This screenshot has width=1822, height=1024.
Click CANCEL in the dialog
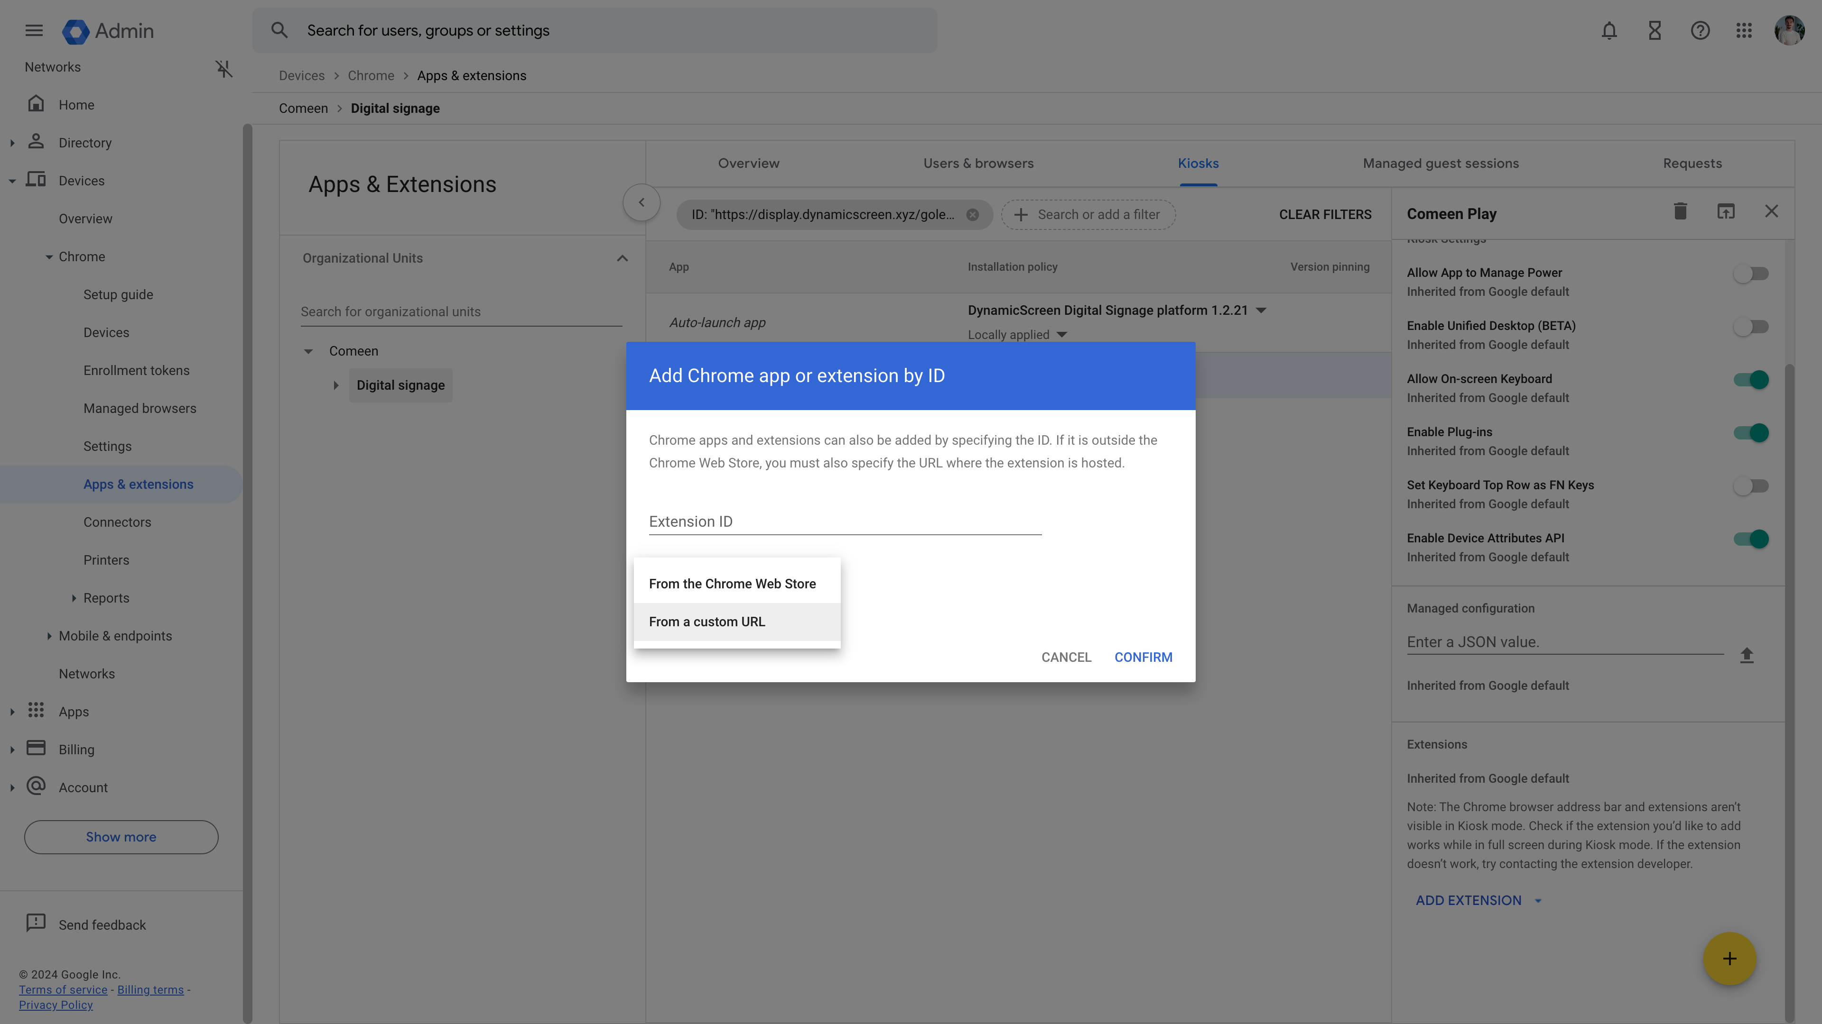pyautogui.click(x=1066, y=657)
